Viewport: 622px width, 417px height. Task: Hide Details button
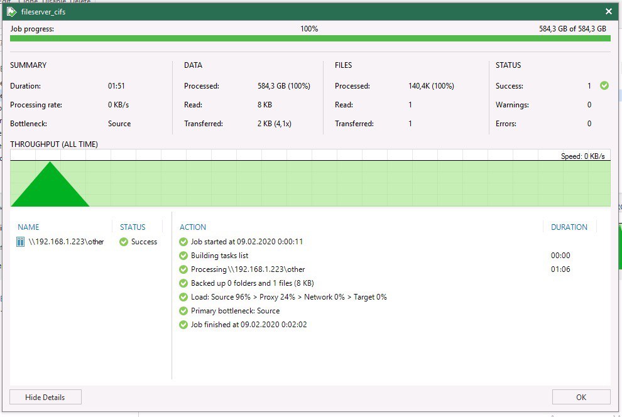(x=45, y=397)
